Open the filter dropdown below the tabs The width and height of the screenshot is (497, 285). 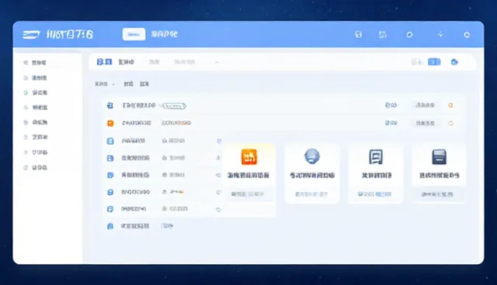click(x=105, y=84)
